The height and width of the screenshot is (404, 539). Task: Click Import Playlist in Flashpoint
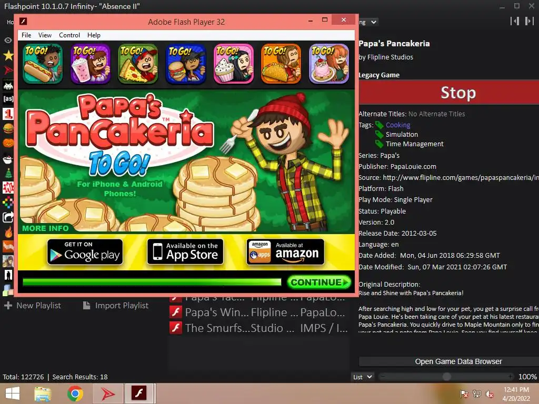pos(116,306)
